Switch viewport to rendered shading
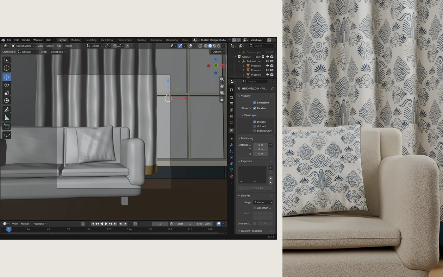This screenshot has width=443, height=277. coord(219,46)
